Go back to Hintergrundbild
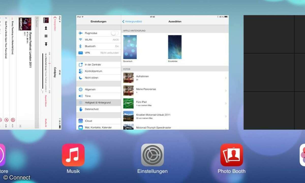 (132, 22)
